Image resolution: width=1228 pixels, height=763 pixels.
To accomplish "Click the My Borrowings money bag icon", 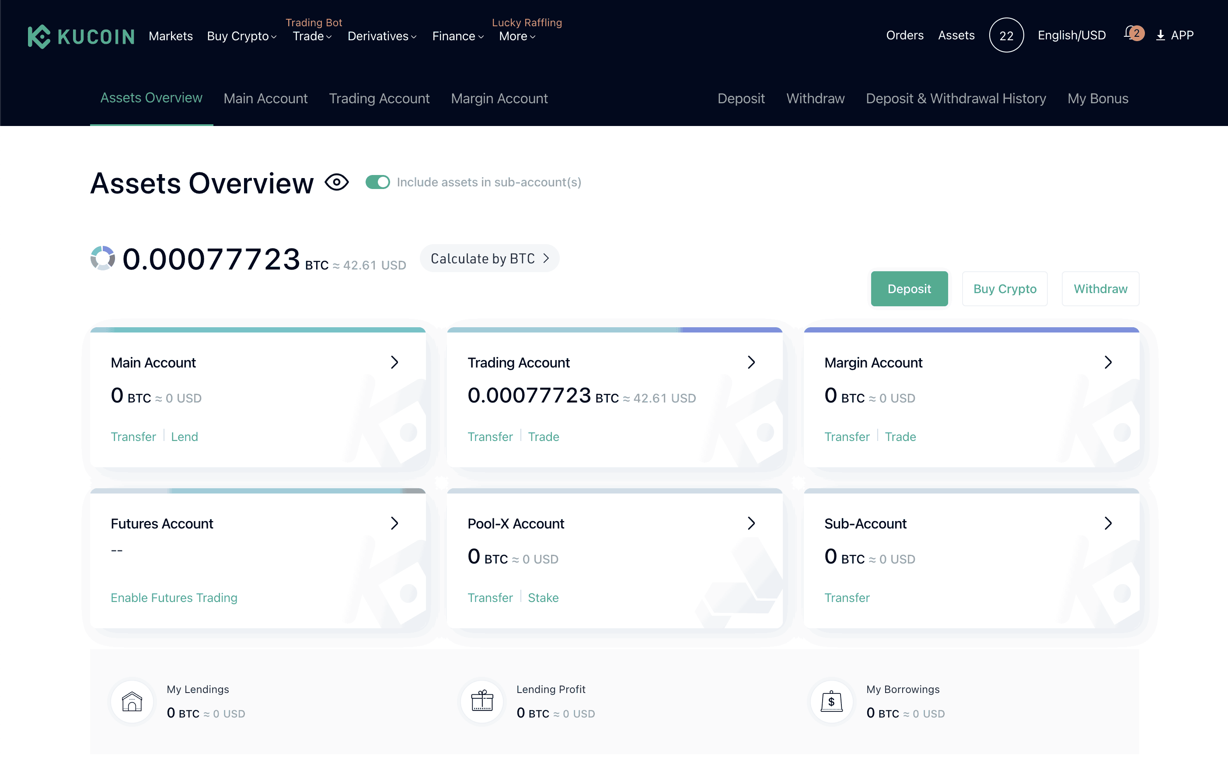I will click(x=832, y=701).
